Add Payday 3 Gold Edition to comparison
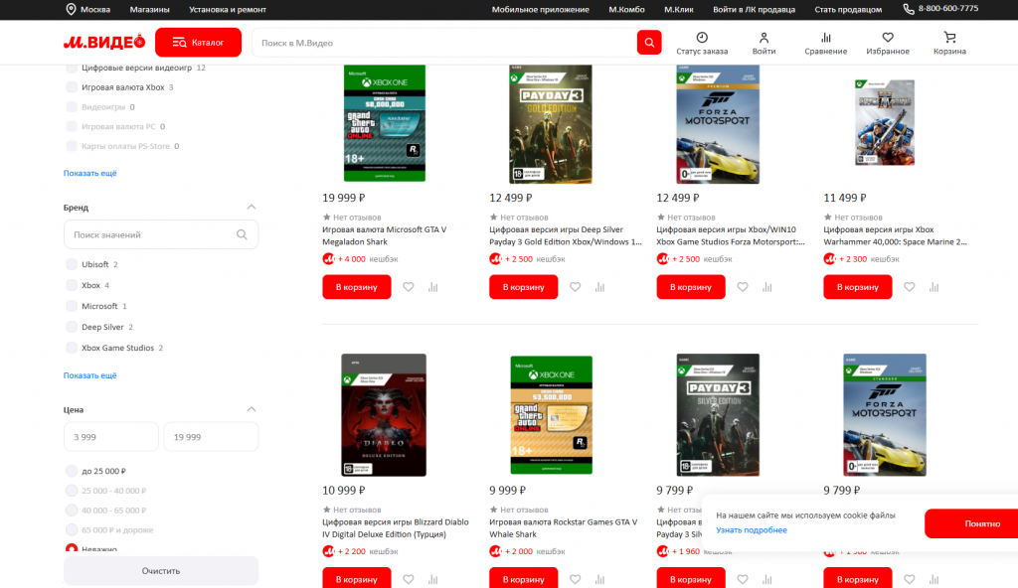This screenshot has width=1018, height=588. click(x=599, y=287)
